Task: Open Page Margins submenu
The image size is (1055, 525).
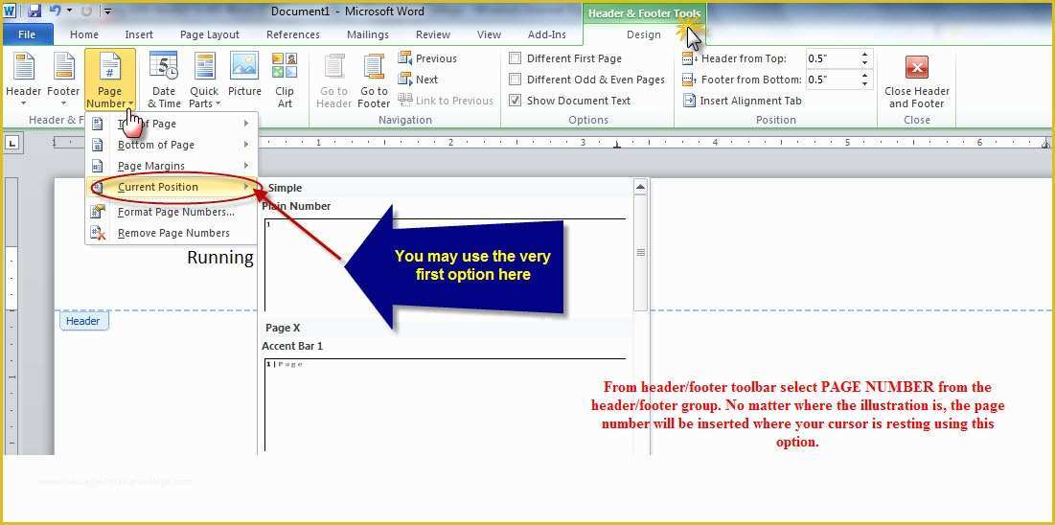Action: click(172, 166)
